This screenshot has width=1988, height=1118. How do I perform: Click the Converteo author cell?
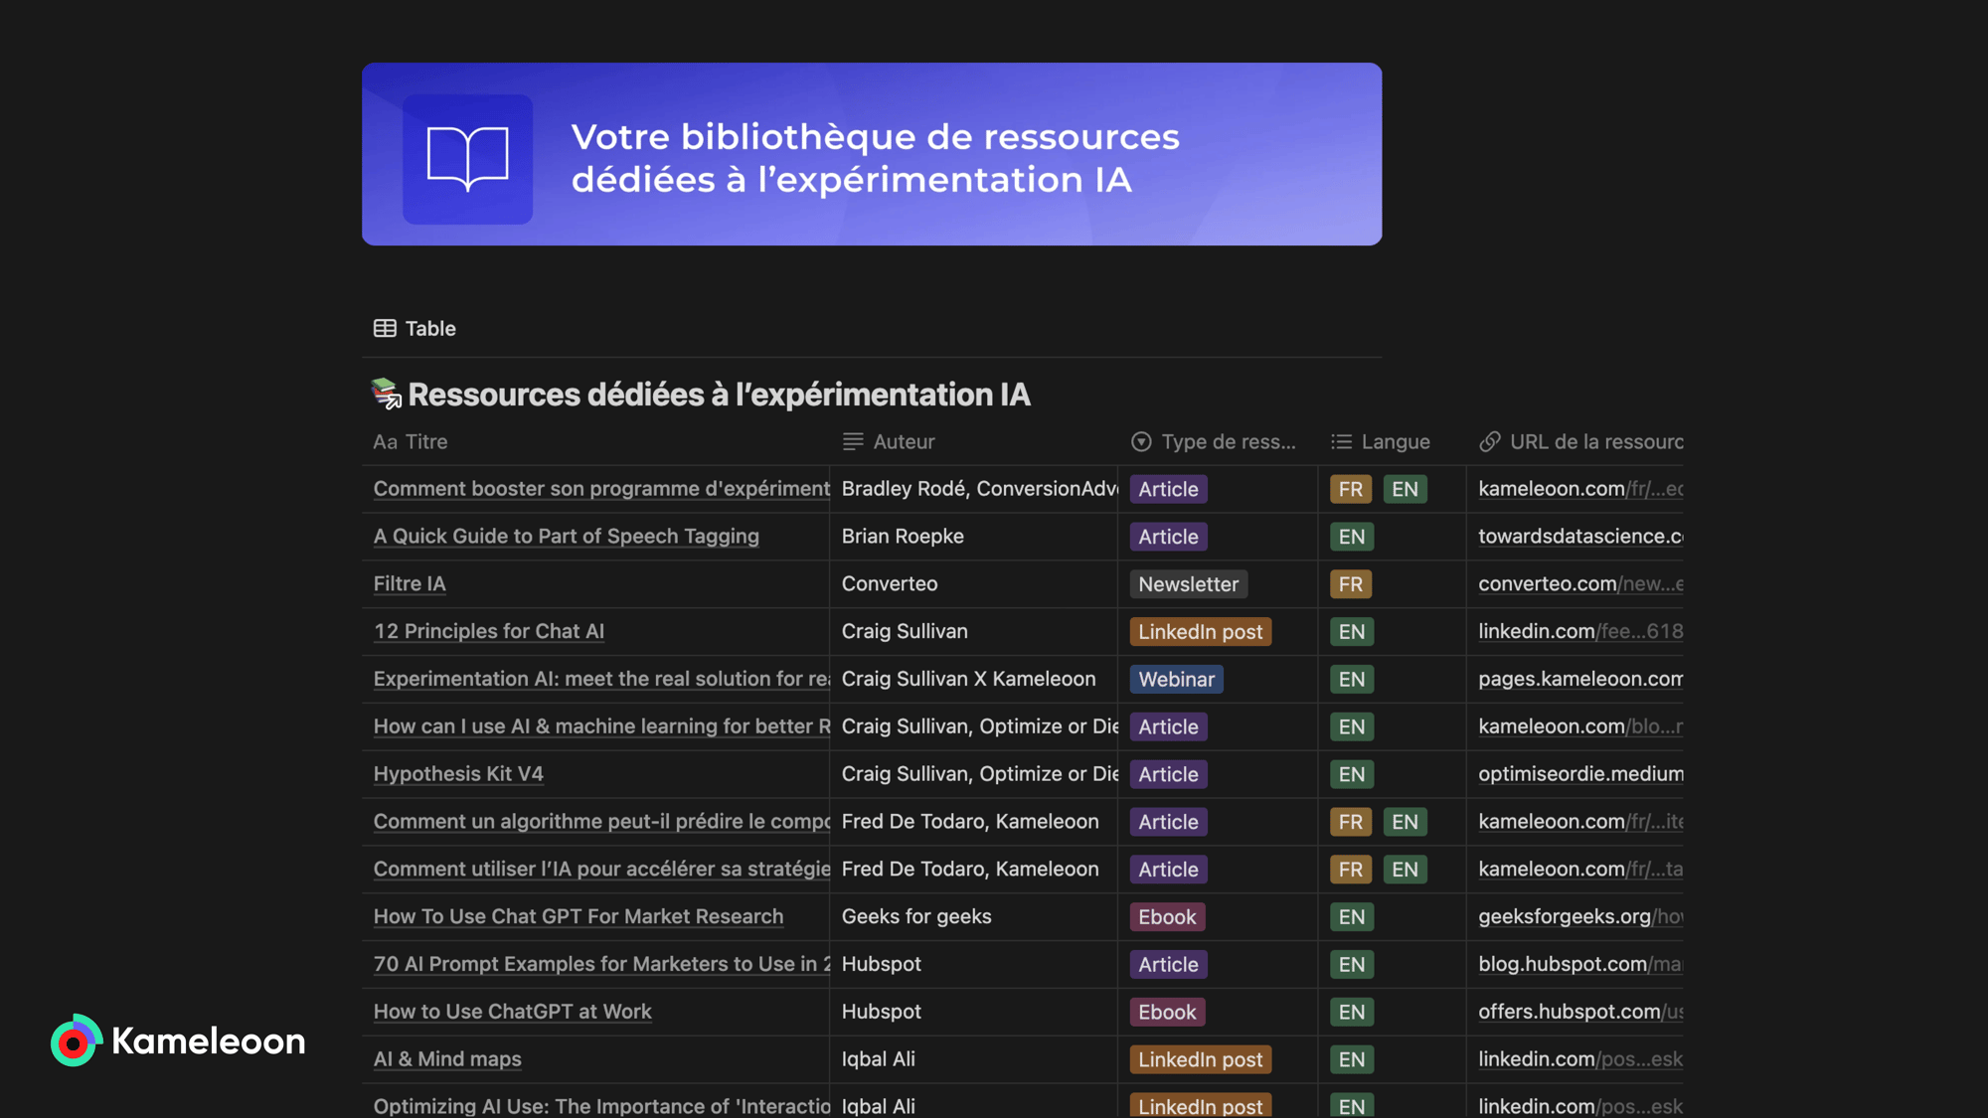tap(974, 583)
